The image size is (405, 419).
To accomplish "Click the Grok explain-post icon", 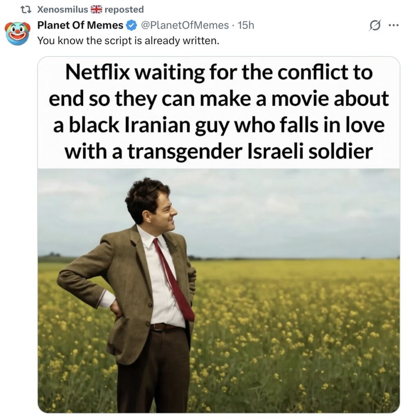I will (x=375, y=26).
